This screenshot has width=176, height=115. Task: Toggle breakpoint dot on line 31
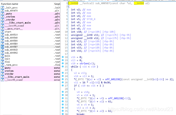pyautogui.click(x=63, y=98)
